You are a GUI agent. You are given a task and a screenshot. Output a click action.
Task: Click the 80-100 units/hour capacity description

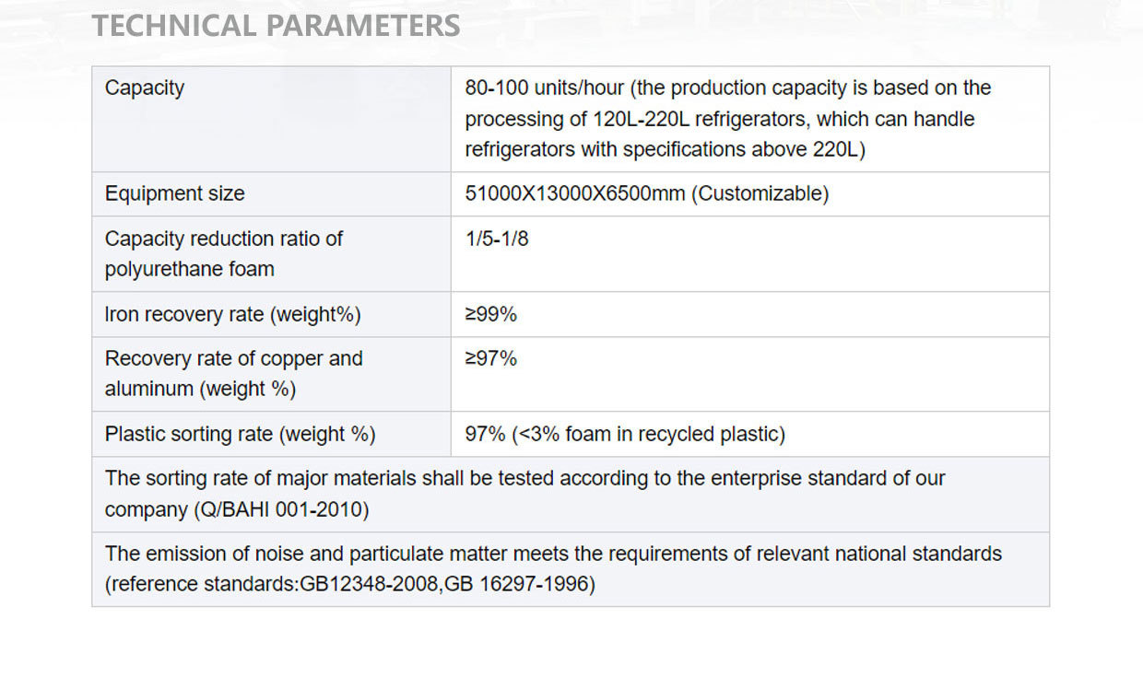pos(728,119)
